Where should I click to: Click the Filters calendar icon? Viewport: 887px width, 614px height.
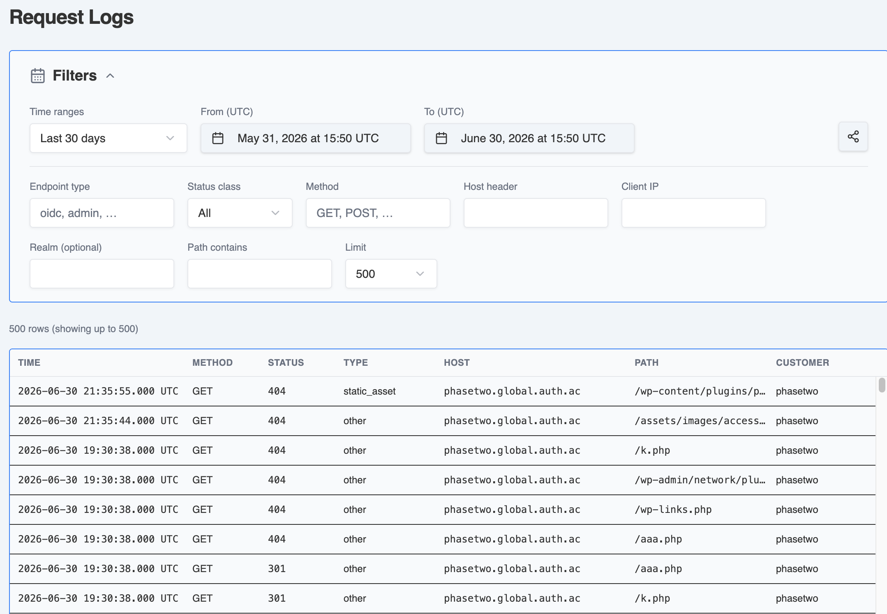pyautogui.click(x=38, y=76)
